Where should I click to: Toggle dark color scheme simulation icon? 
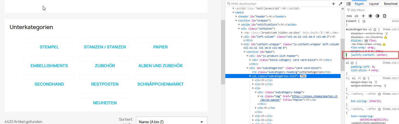378,16
